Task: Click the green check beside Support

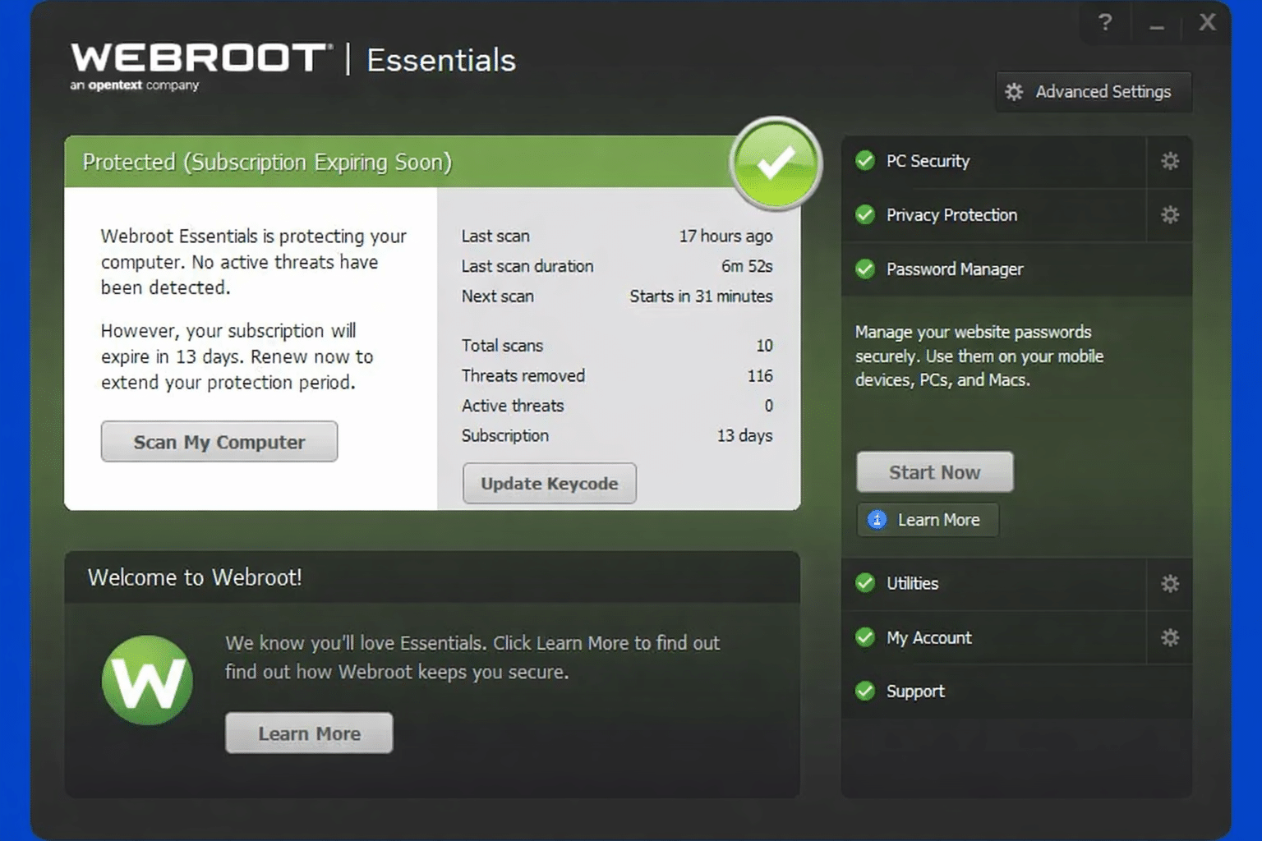Action: (865, 691)
